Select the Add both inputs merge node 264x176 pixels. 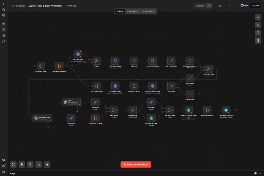209,69
